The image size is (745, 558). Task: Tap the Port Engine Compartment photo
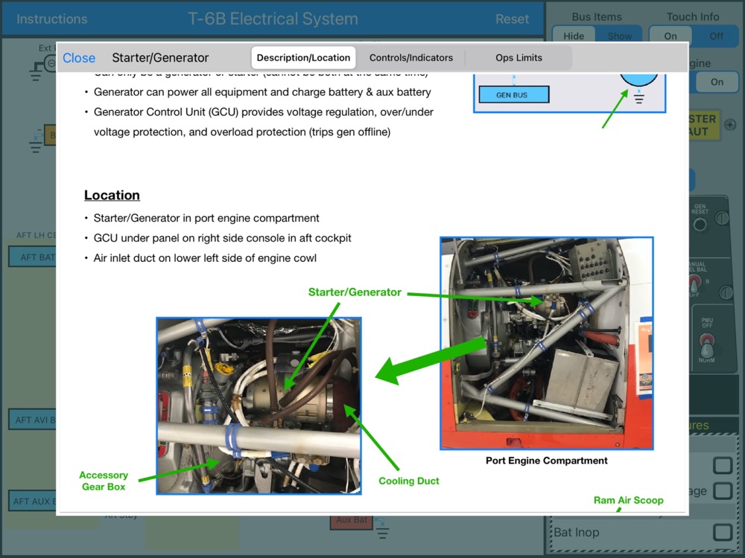(x=546, y=343)
